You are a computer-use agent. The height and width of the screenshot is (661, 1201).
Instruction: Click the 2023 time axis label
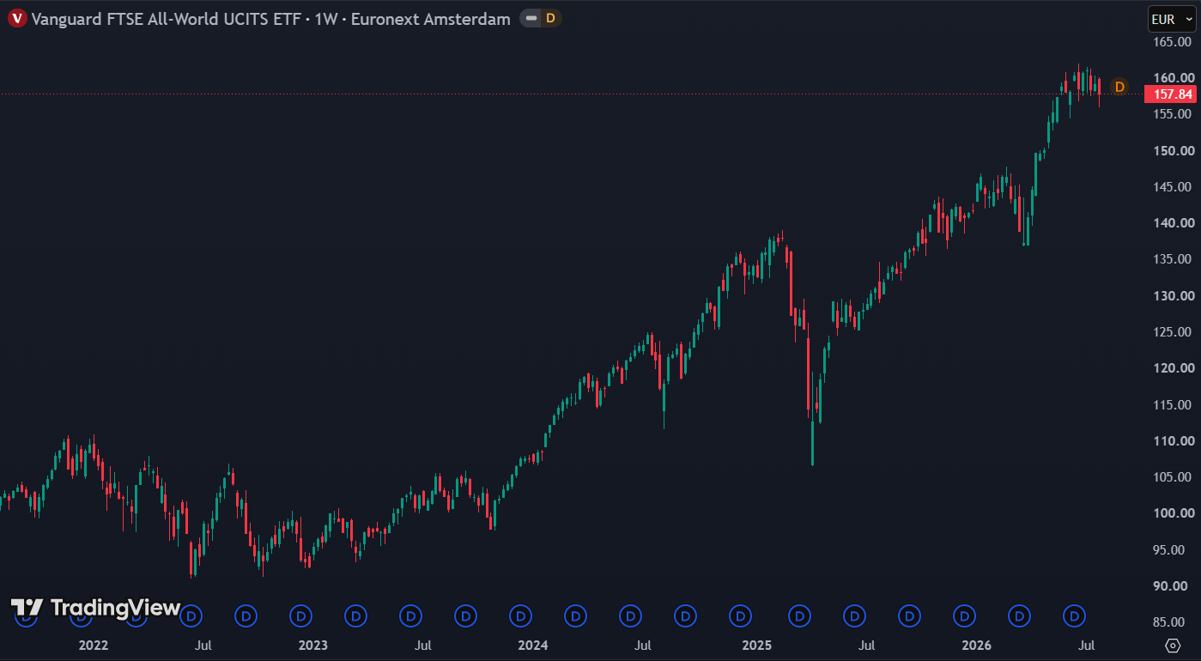coord(313,645)
